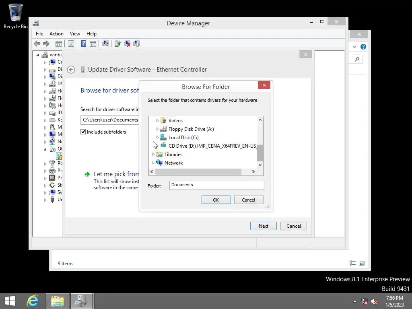Click the Back arrow in Device Manager toolbar
The image size is (412, 309).
pos(37,43)
